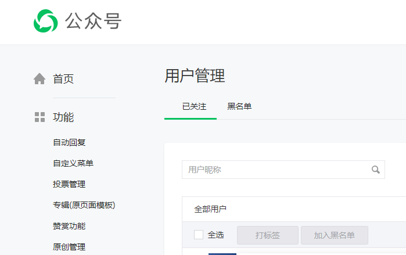Viewport: 406px width, 255px height.
Task: Select 专辑(原页面模板) in the sidebar
Action: [x=84, y=205]
